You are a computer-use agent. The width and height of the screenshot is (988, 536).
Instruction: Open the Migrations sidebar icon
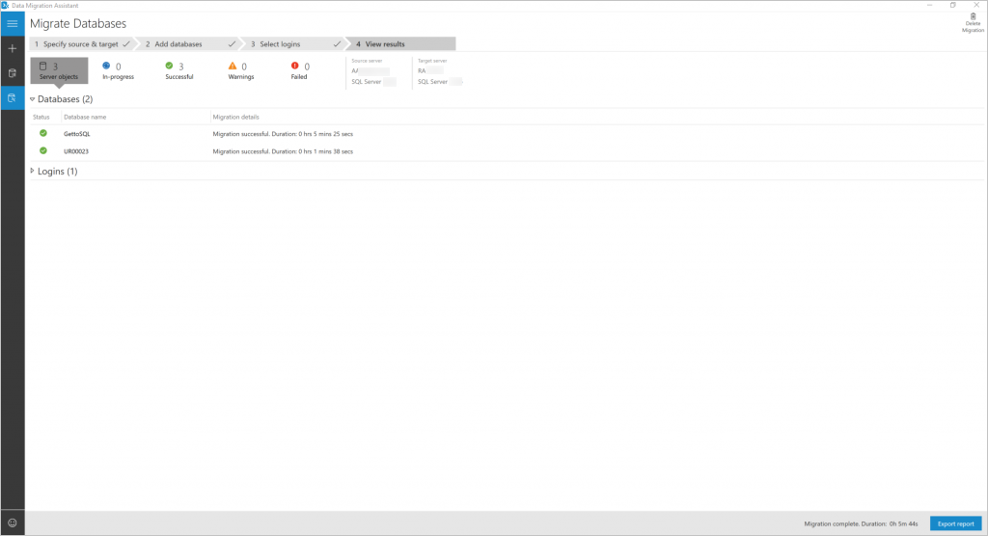pyautogui.click(x=13, y=97)
